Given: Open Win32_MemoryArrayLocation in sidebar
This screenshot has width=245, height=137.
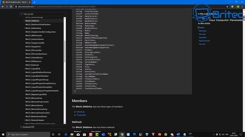Looking at the screenshot, I should click(x=37, y=102).
